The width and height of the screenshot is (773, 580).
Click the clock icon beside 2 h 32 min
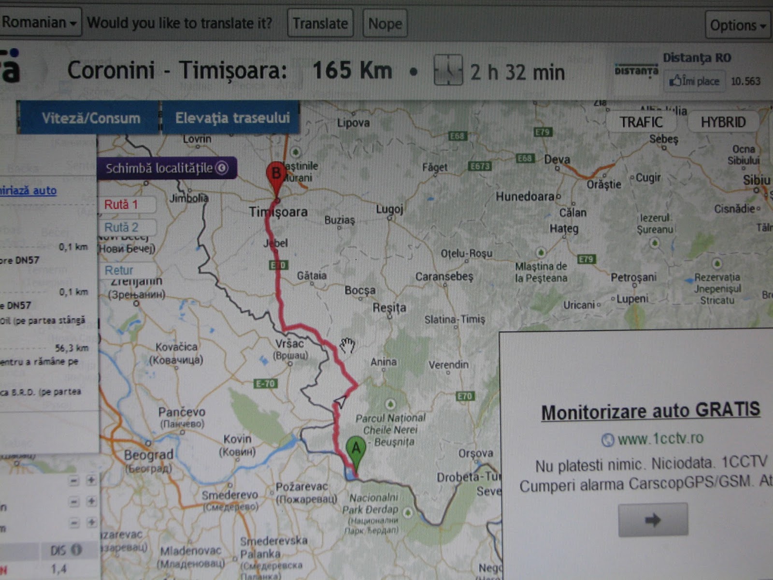coord(448,70)
